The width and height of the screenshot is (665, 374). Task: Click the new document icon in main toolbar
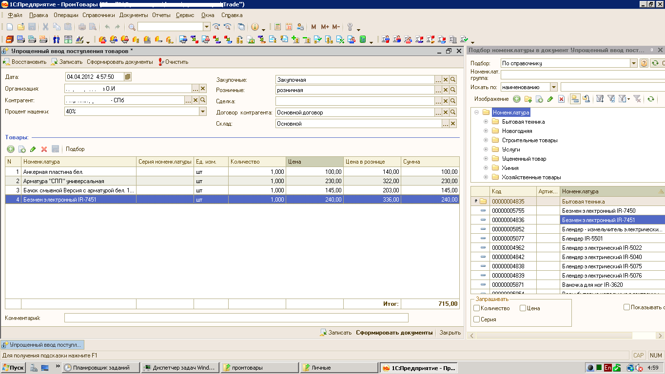[9, 27]
